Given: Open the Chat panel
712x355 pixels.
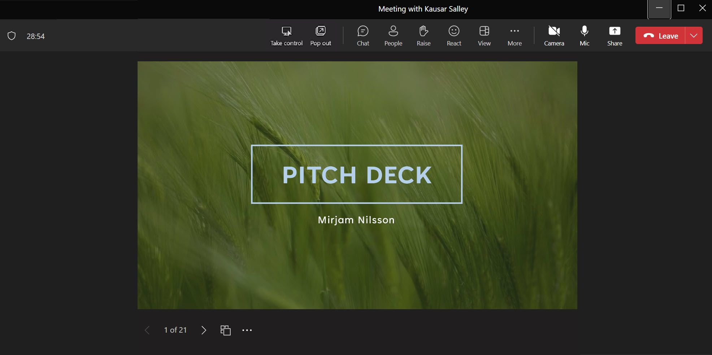Looking at the screenshot, I should pyautogui.click(x=362, y=35).
